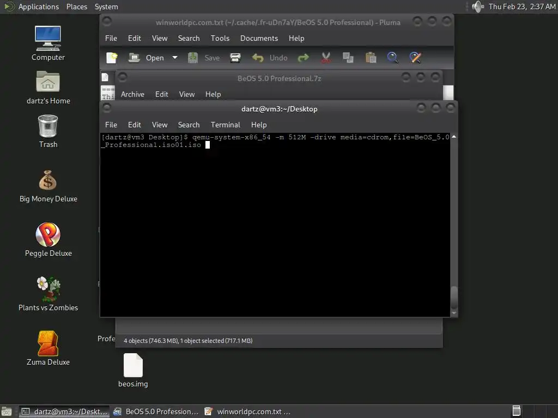This screenshot has width=558, height=418.
Task: Open the terminal's Edit menu
Action: point(135,125)
